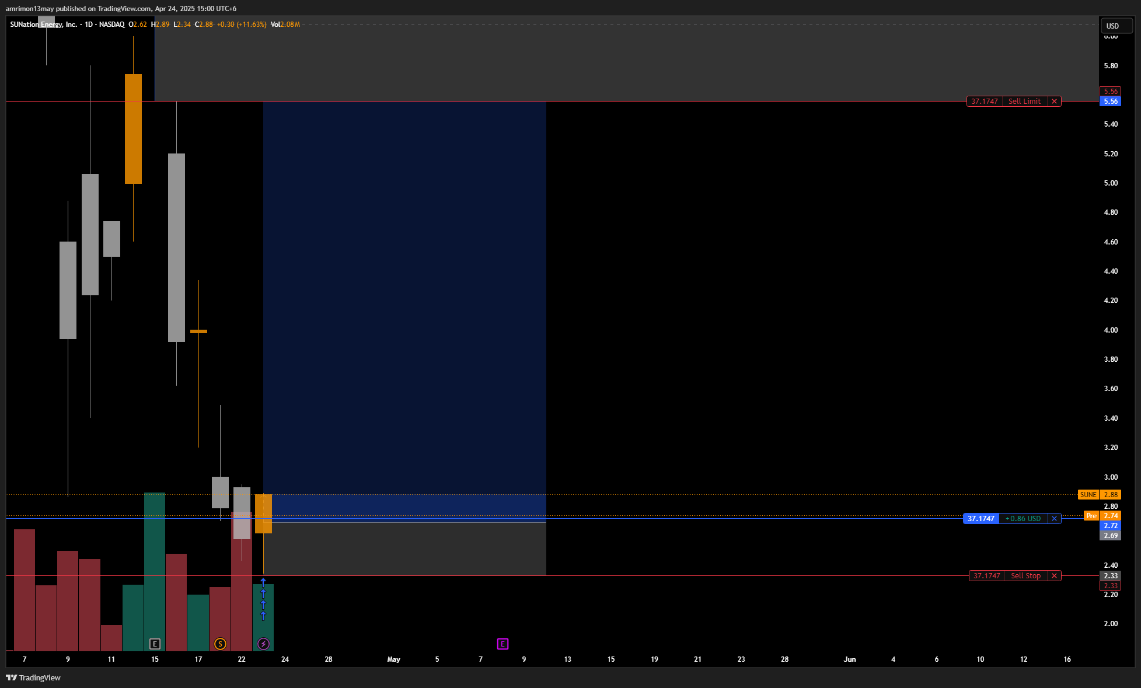Viewport: 1141px width, 688px height.
Task: Cancel the Sell Stop order with X
Action: (1054, 575)
